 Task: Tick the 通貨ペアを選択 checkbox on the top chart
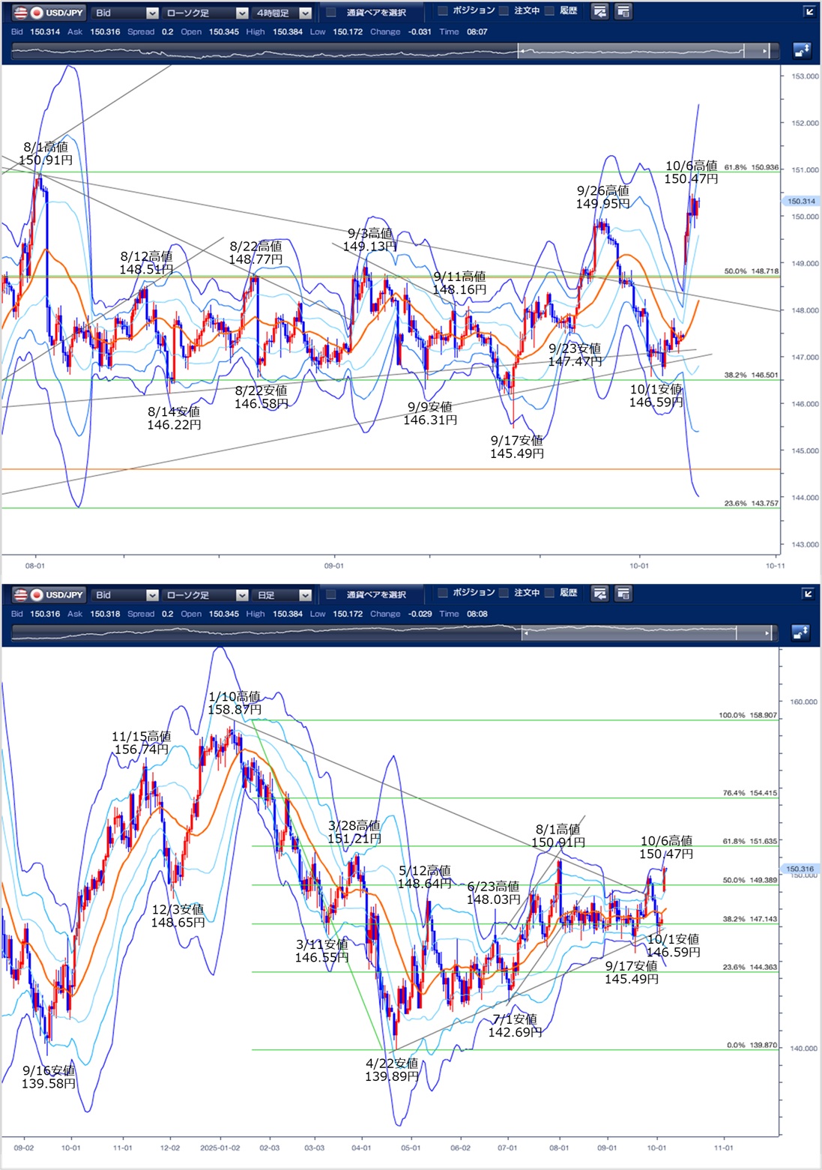(x=331, y=13)
